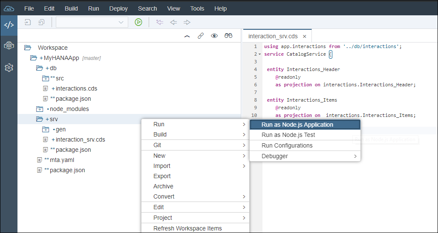The height and width of the screenshot is (233, 438).
Task: Click the Save All toolbar icon
Action: tap(42, 22)
